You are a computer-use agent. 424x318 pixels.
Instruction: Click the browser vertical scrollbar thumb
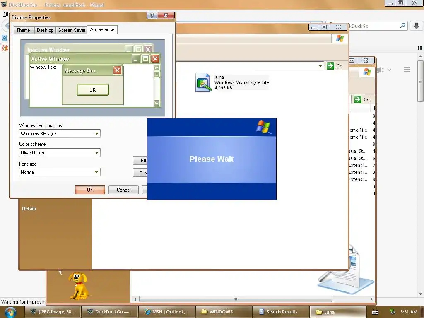420,81
